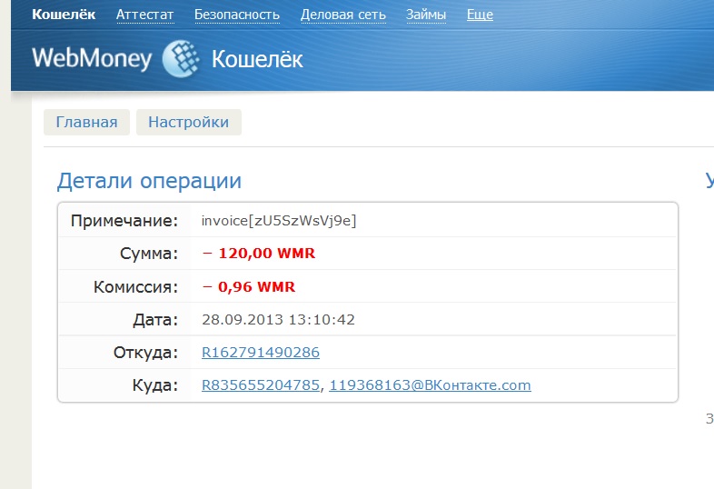Click the Детали операции heading
The image size is (714, 489).
(x=149, y=181)
